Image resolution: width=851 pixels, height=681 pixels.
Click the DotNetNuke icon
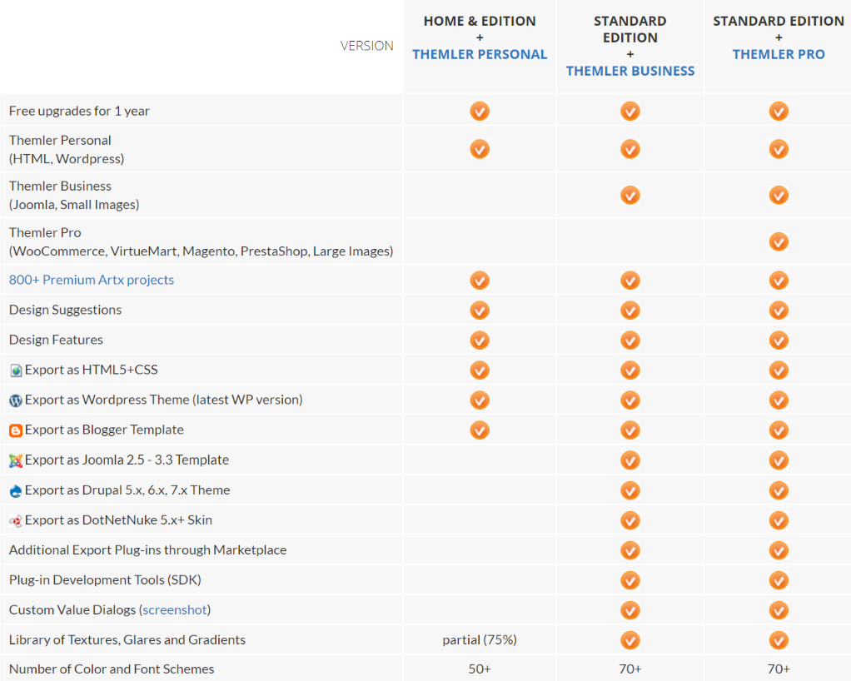pyautogui.click(x=16, y=520)
